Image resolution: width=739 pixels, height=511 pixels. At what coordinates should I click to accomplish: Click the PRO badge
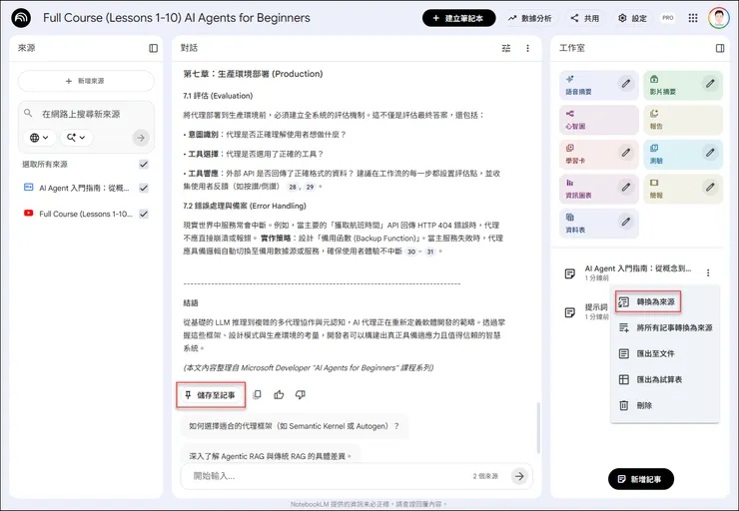pos(668,18)
